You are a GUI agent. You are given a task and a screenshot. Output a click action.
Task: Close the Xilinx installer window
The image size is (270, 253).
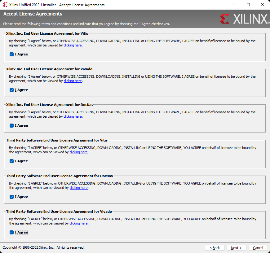pos(263,5)
